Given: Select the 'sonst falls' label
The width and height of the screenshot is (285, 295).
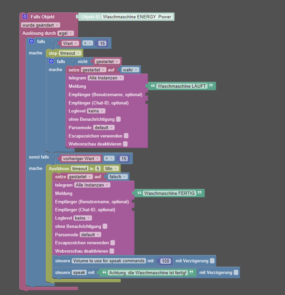Looking at the screenshot, I should point(39,157).
